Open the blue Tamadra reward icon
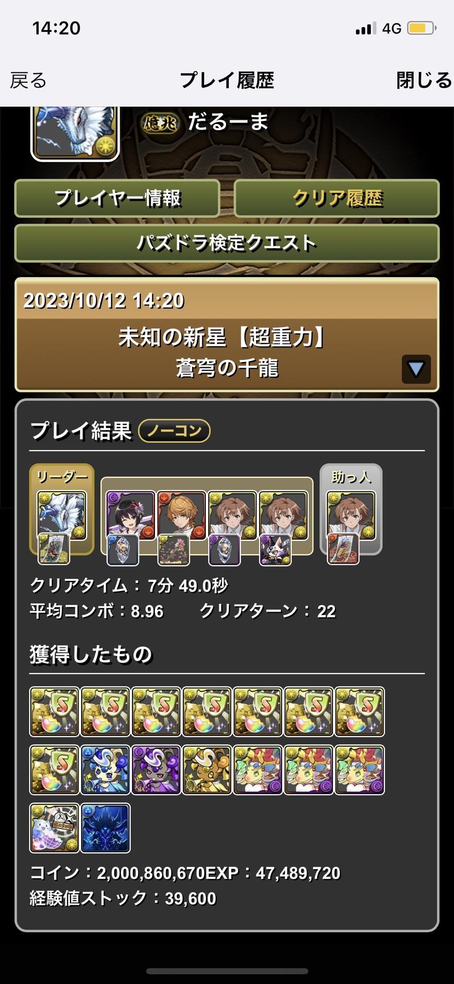 [x=105, y=769]
